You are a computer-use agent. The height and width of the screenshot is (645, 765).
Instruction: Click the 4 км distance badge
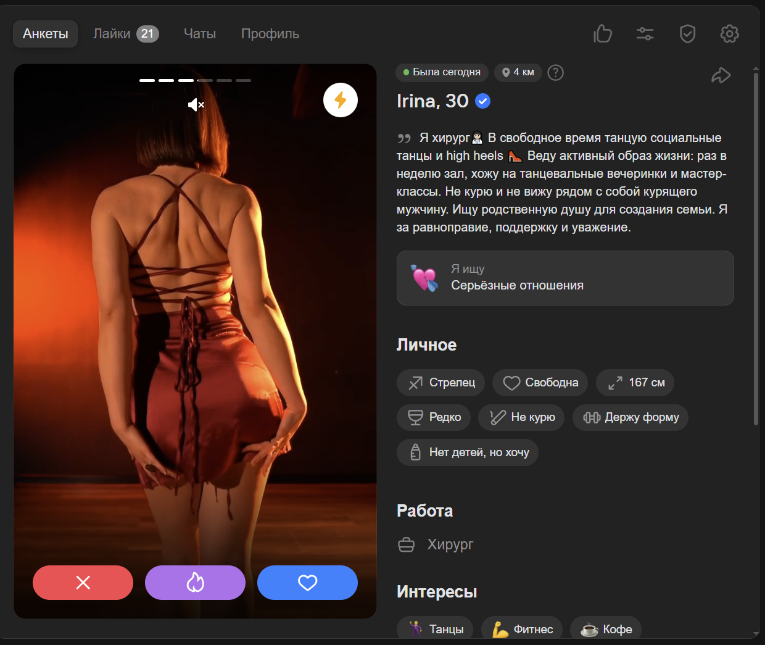[518, 72]
